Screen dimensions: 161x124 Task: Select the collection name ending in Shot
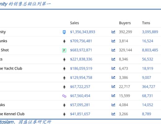(x=5, y=50)
